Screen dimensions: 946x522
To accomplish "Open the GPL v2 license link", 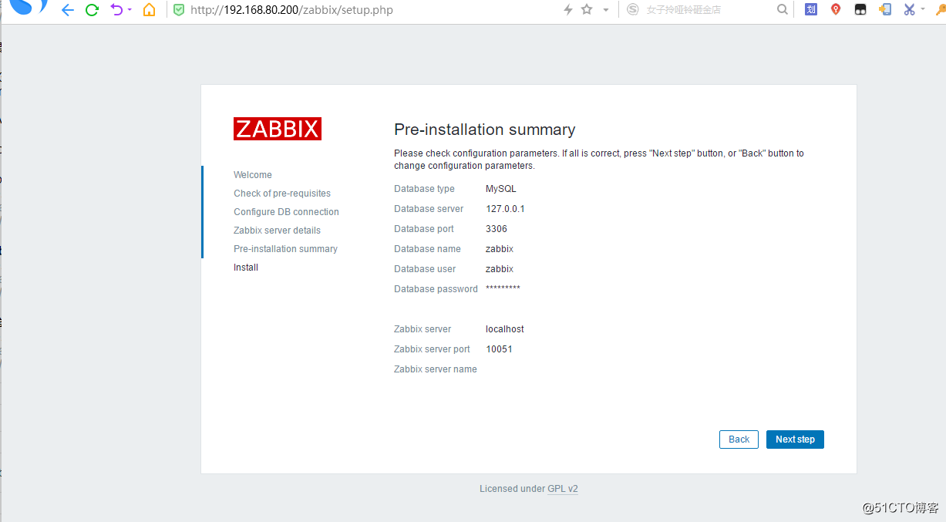I will tap(563, 489).
